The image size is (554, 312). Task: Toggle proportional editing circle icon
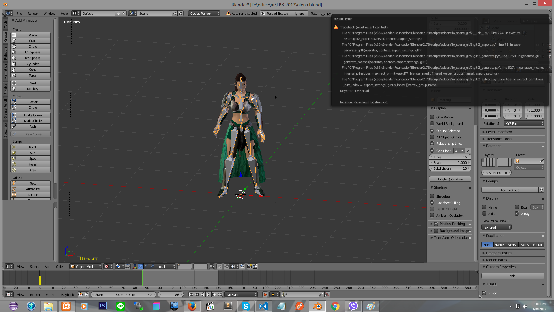[x=219, y=266]
